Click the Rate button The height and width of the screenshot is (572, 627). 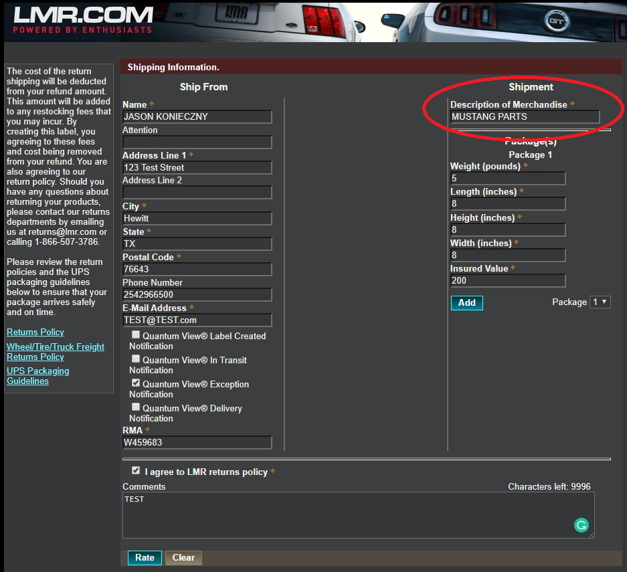click(x=144, y=557)
